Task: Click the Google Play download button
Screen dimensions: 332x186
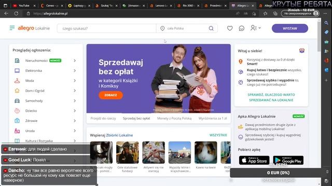Action: point(288,160)
